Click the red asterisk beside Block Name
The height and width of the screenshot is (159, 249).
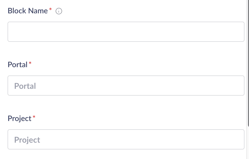tap(50, 9)
